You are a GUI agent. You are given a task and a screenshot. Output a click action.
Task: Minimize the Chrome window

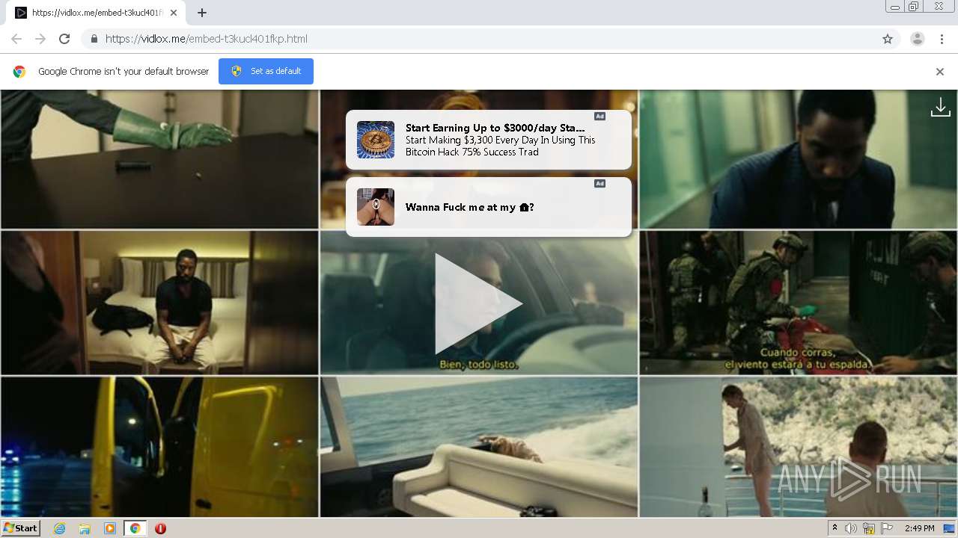(894, 7)
